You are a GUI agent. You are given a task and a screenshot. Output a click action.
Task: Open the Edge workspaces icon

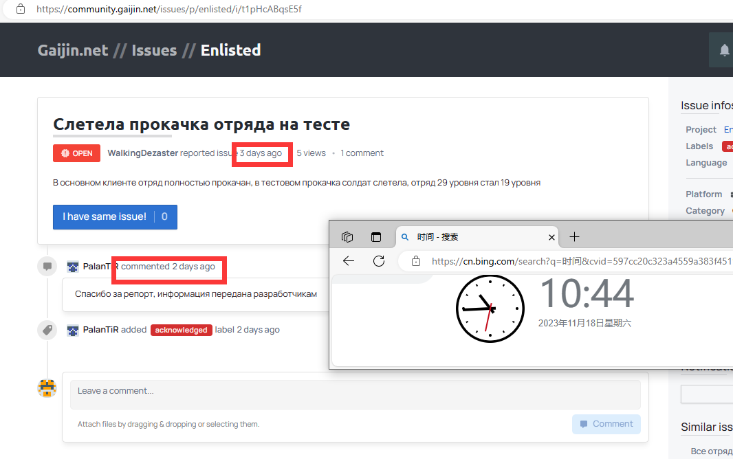pyautogui.click(x=347, y=237)
